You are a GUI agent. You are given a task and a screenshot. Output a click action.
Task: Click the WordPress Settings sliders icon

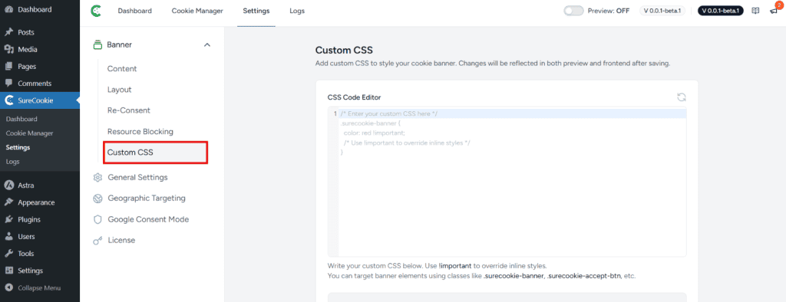point(8,271)
